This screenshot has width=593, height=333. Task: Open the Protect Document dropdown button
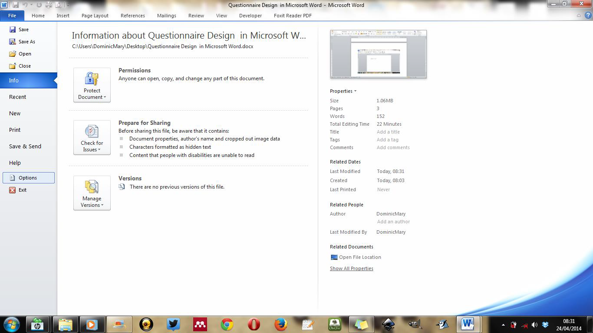pyautogui.click(x=92, y=85)
